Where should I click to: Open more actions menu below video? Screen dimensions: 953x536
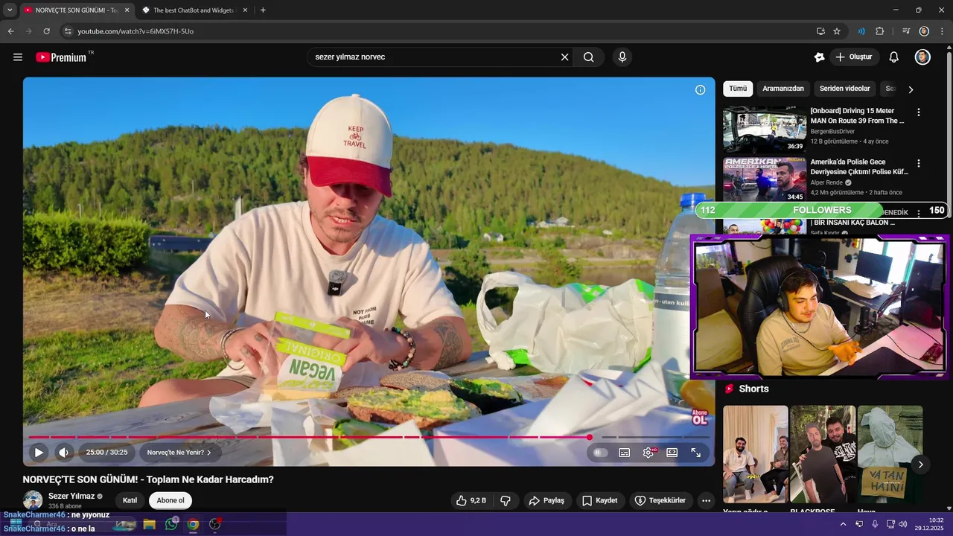pyautogui.click(x=706, y=500)
